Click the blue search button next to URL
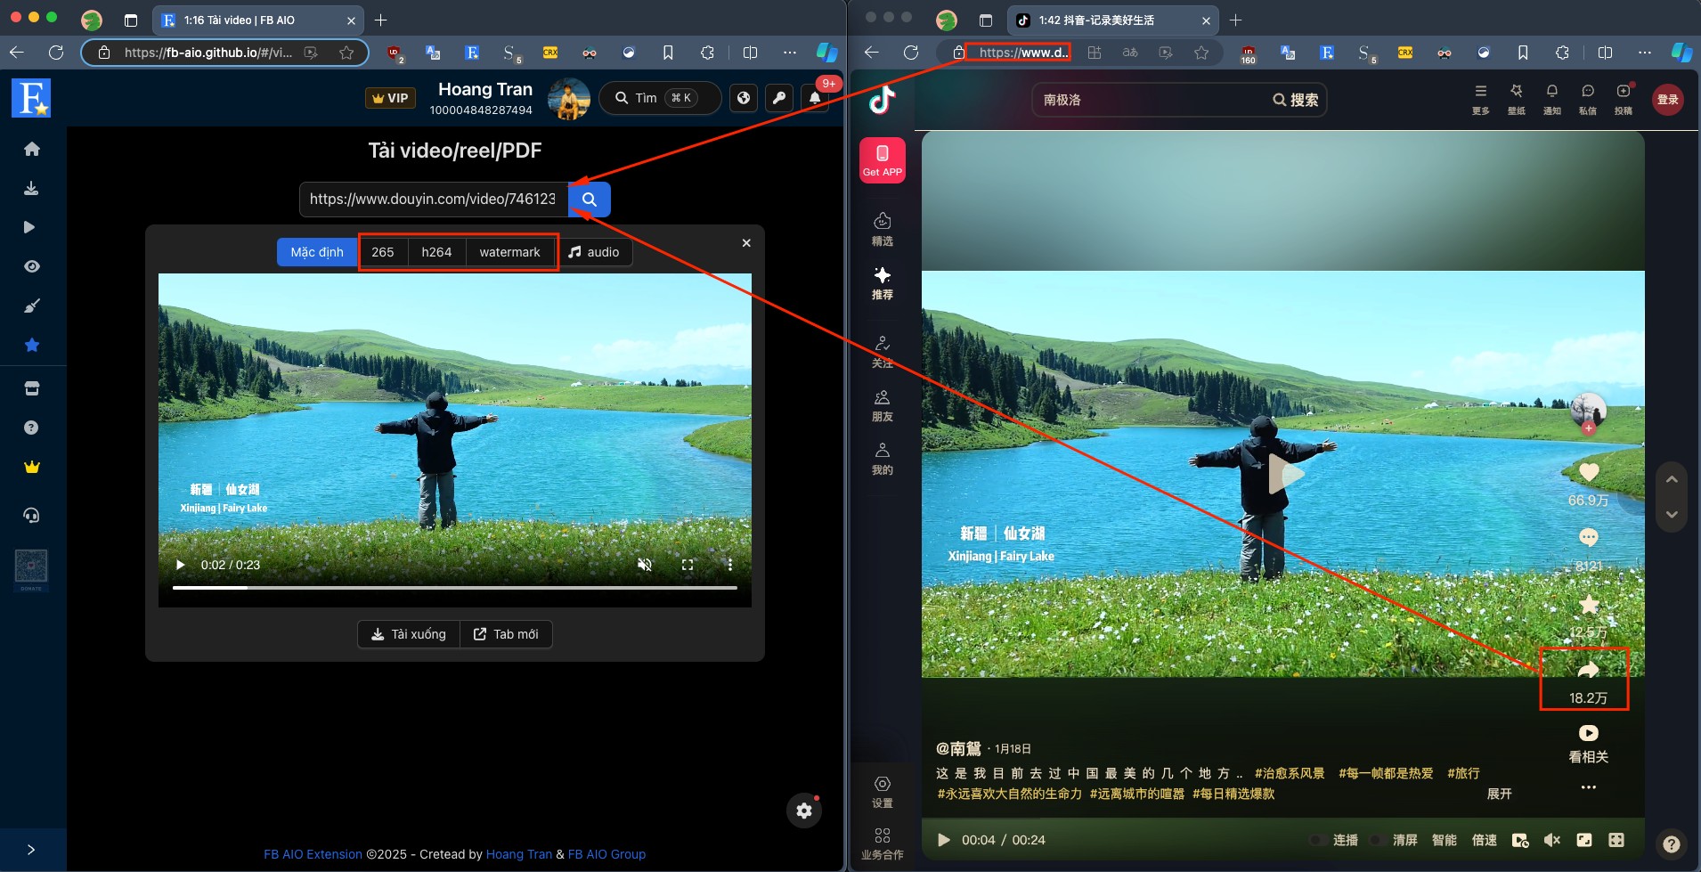The height and width of the screenshot is (872, 1701). [590, 200]
